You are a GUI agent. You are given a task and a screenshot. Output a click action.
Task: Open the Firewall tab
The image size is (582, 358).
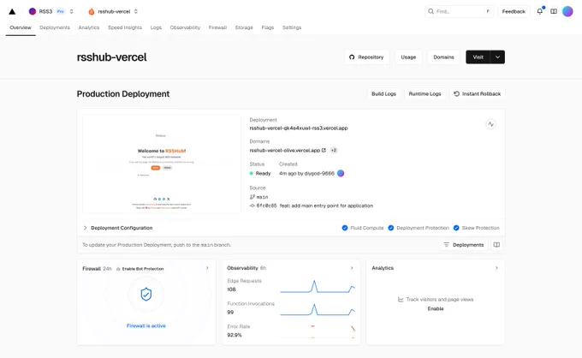tap(217, 27)
